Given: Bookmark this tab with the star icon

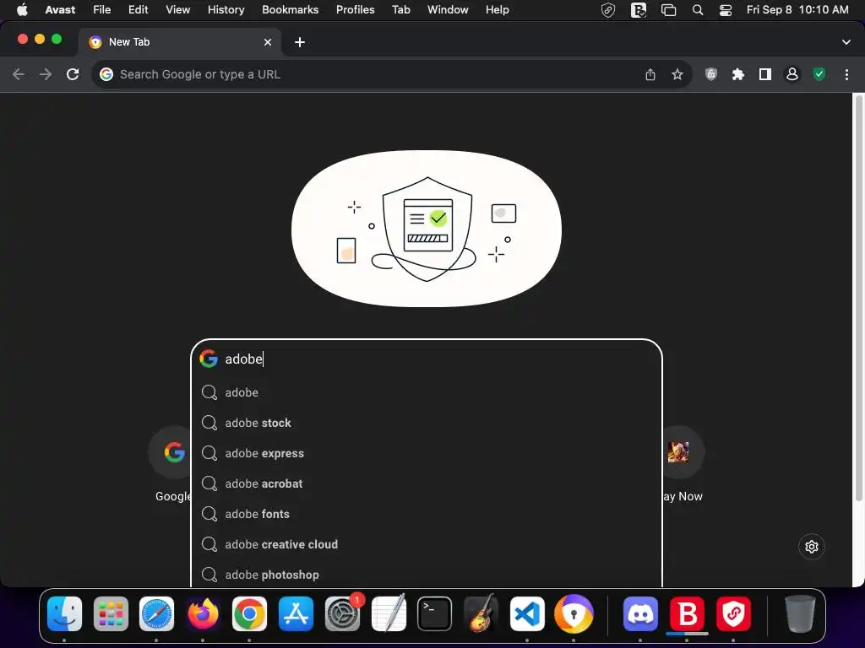Looking at the screenshot, I should point(677,74).
